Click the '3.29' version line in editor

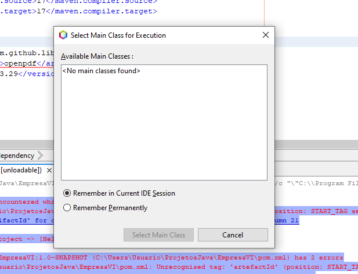(x=27, y=74)
